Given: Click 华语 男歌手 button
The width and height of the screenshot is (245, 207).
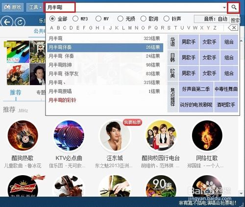Looking at the screenshot, I should click(189, 42).
